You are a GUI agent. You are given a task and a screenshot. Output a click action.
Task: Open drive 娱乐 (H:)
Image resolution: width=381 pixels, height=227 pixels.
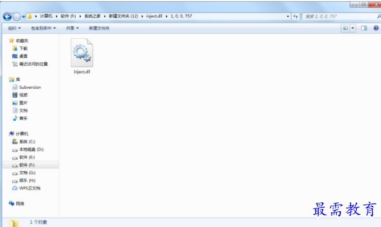pyautogui.click(x=27, y=180)
